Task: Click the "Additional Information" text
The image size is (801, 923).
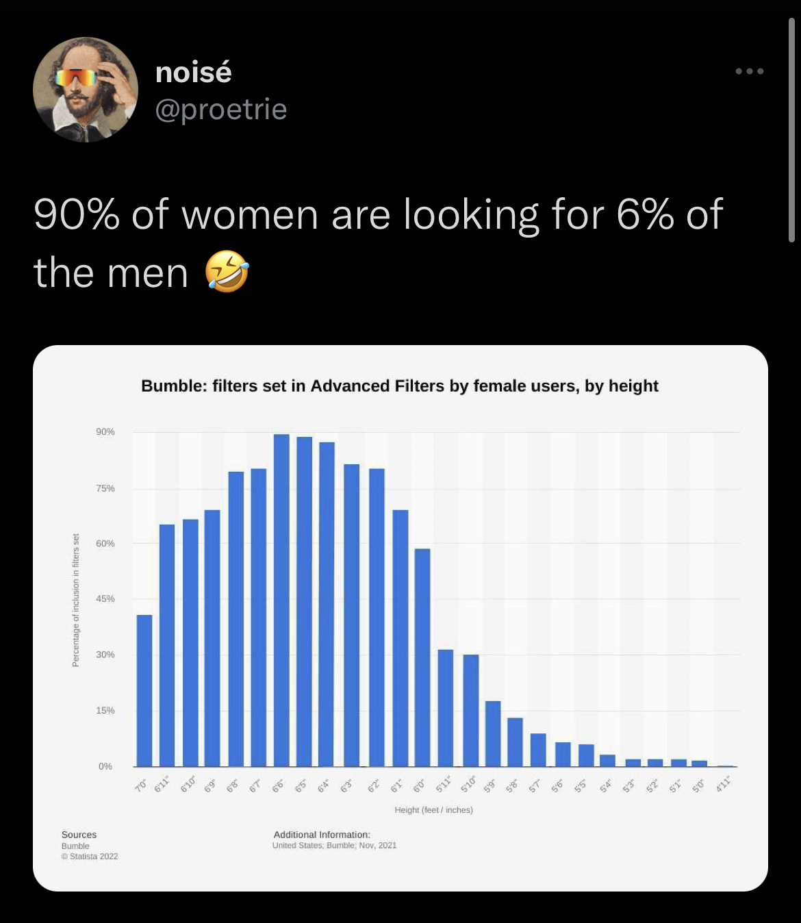Action: (x=322, y=835)
